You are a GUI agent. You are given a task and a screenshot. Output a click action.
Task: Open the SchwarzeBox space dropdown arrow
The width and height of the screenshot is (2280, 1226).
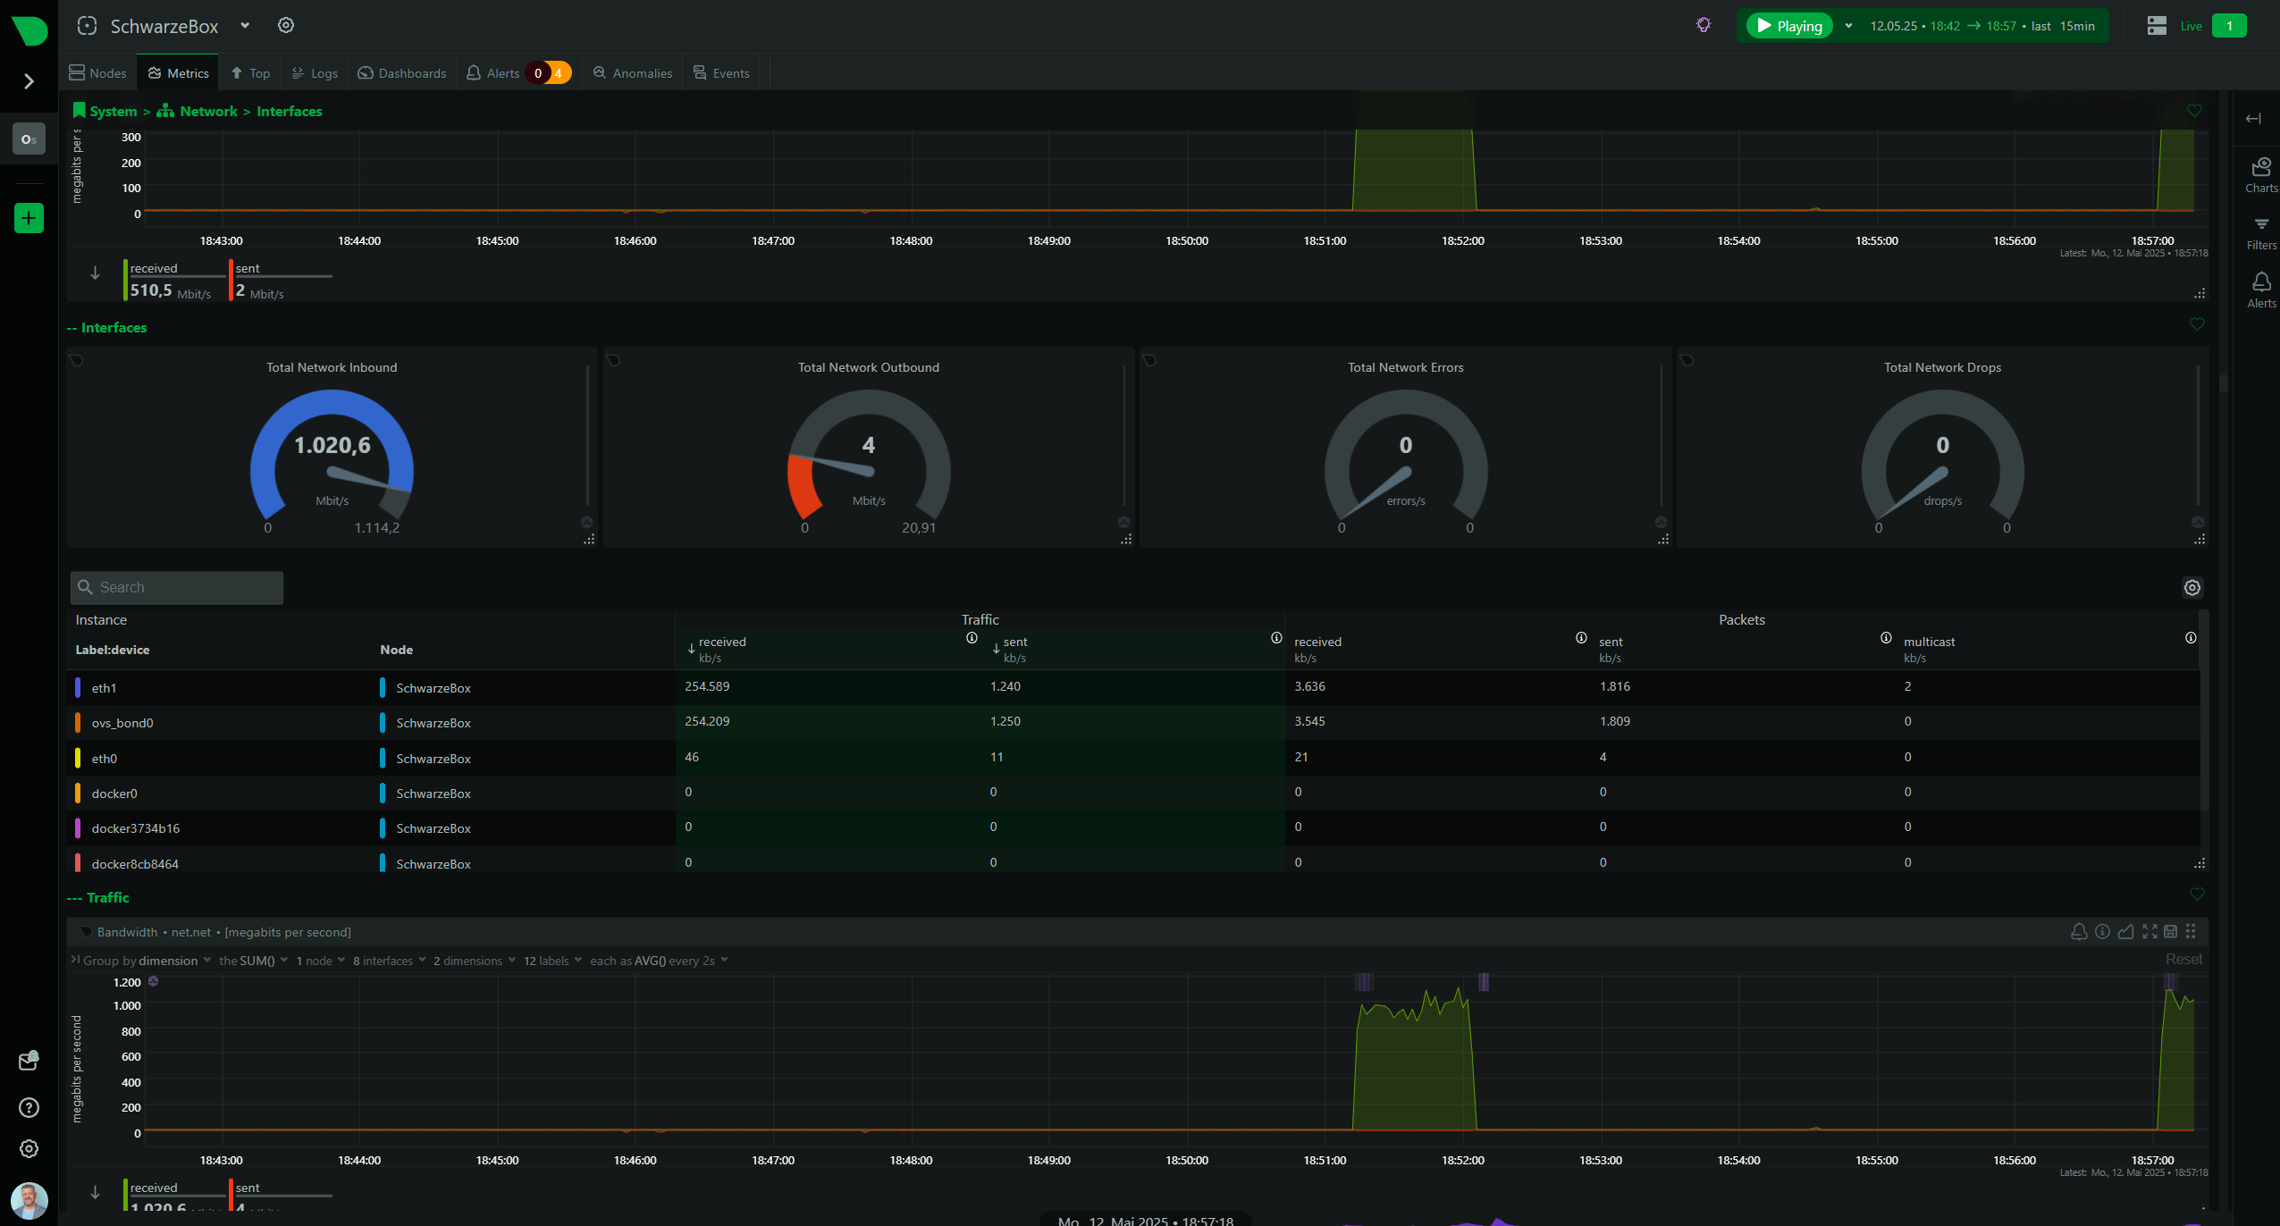(x=245, y=26)
